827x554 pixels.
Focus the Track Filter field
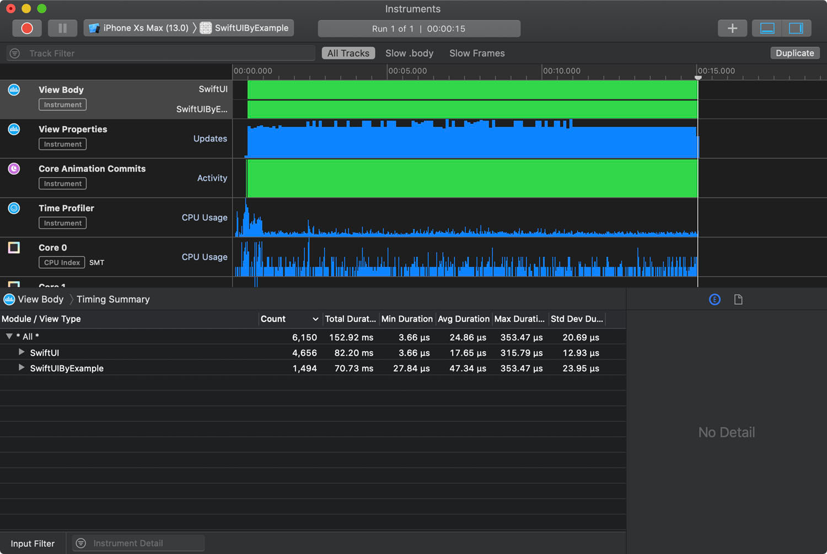pyautogui.click(x=160, y=53)
